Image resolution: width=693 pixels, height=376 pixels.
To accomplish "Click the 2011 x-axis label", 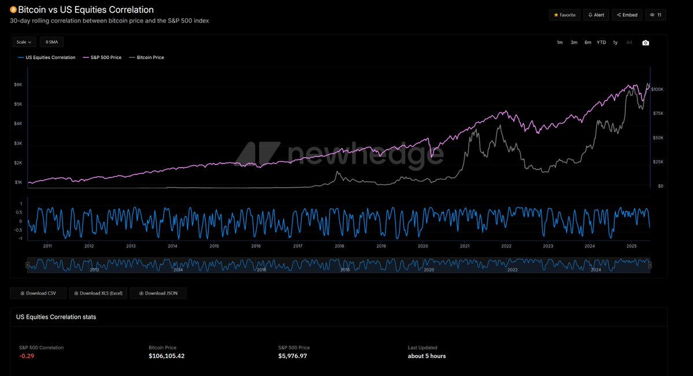I will [47, 246].
